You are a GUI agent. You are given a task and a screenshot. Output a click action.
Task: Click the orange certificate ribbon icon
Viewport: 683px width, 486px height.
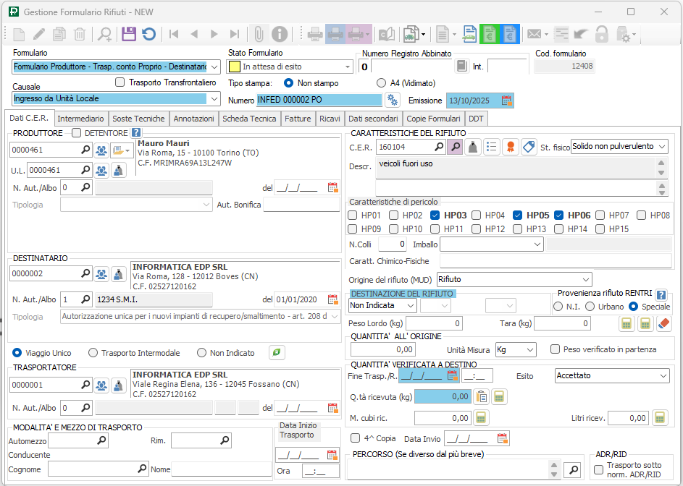click(x=511, y=147)
